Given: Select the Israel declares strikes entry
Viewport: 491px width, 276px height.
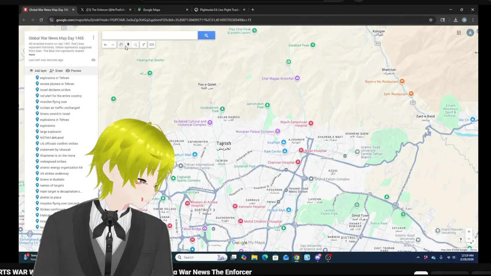Looking at the screenshot, I should [x=55, y=90].
